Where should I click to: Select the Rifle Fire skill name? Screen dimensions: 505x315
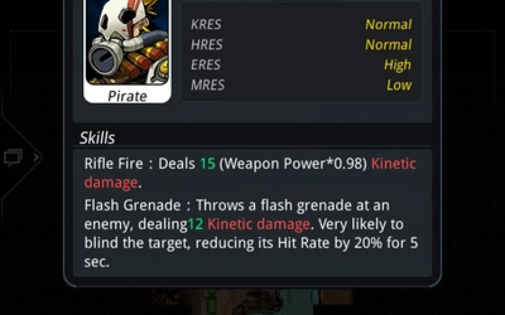coord(114,163)
